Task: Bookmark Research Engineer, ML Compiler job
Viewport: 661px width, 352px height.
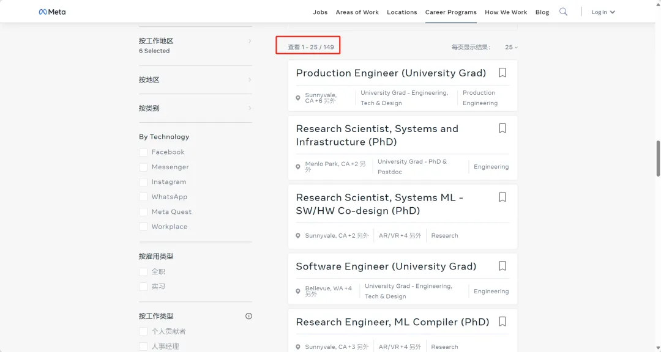Action: [x=502, y=321]
